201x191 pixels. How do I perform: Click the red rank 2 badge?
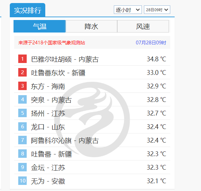tap(22, 72)
